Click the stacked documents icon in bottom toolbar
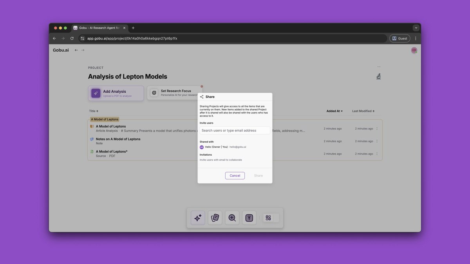This screenshot has height=264, width=470. click(x=215, y=218)
